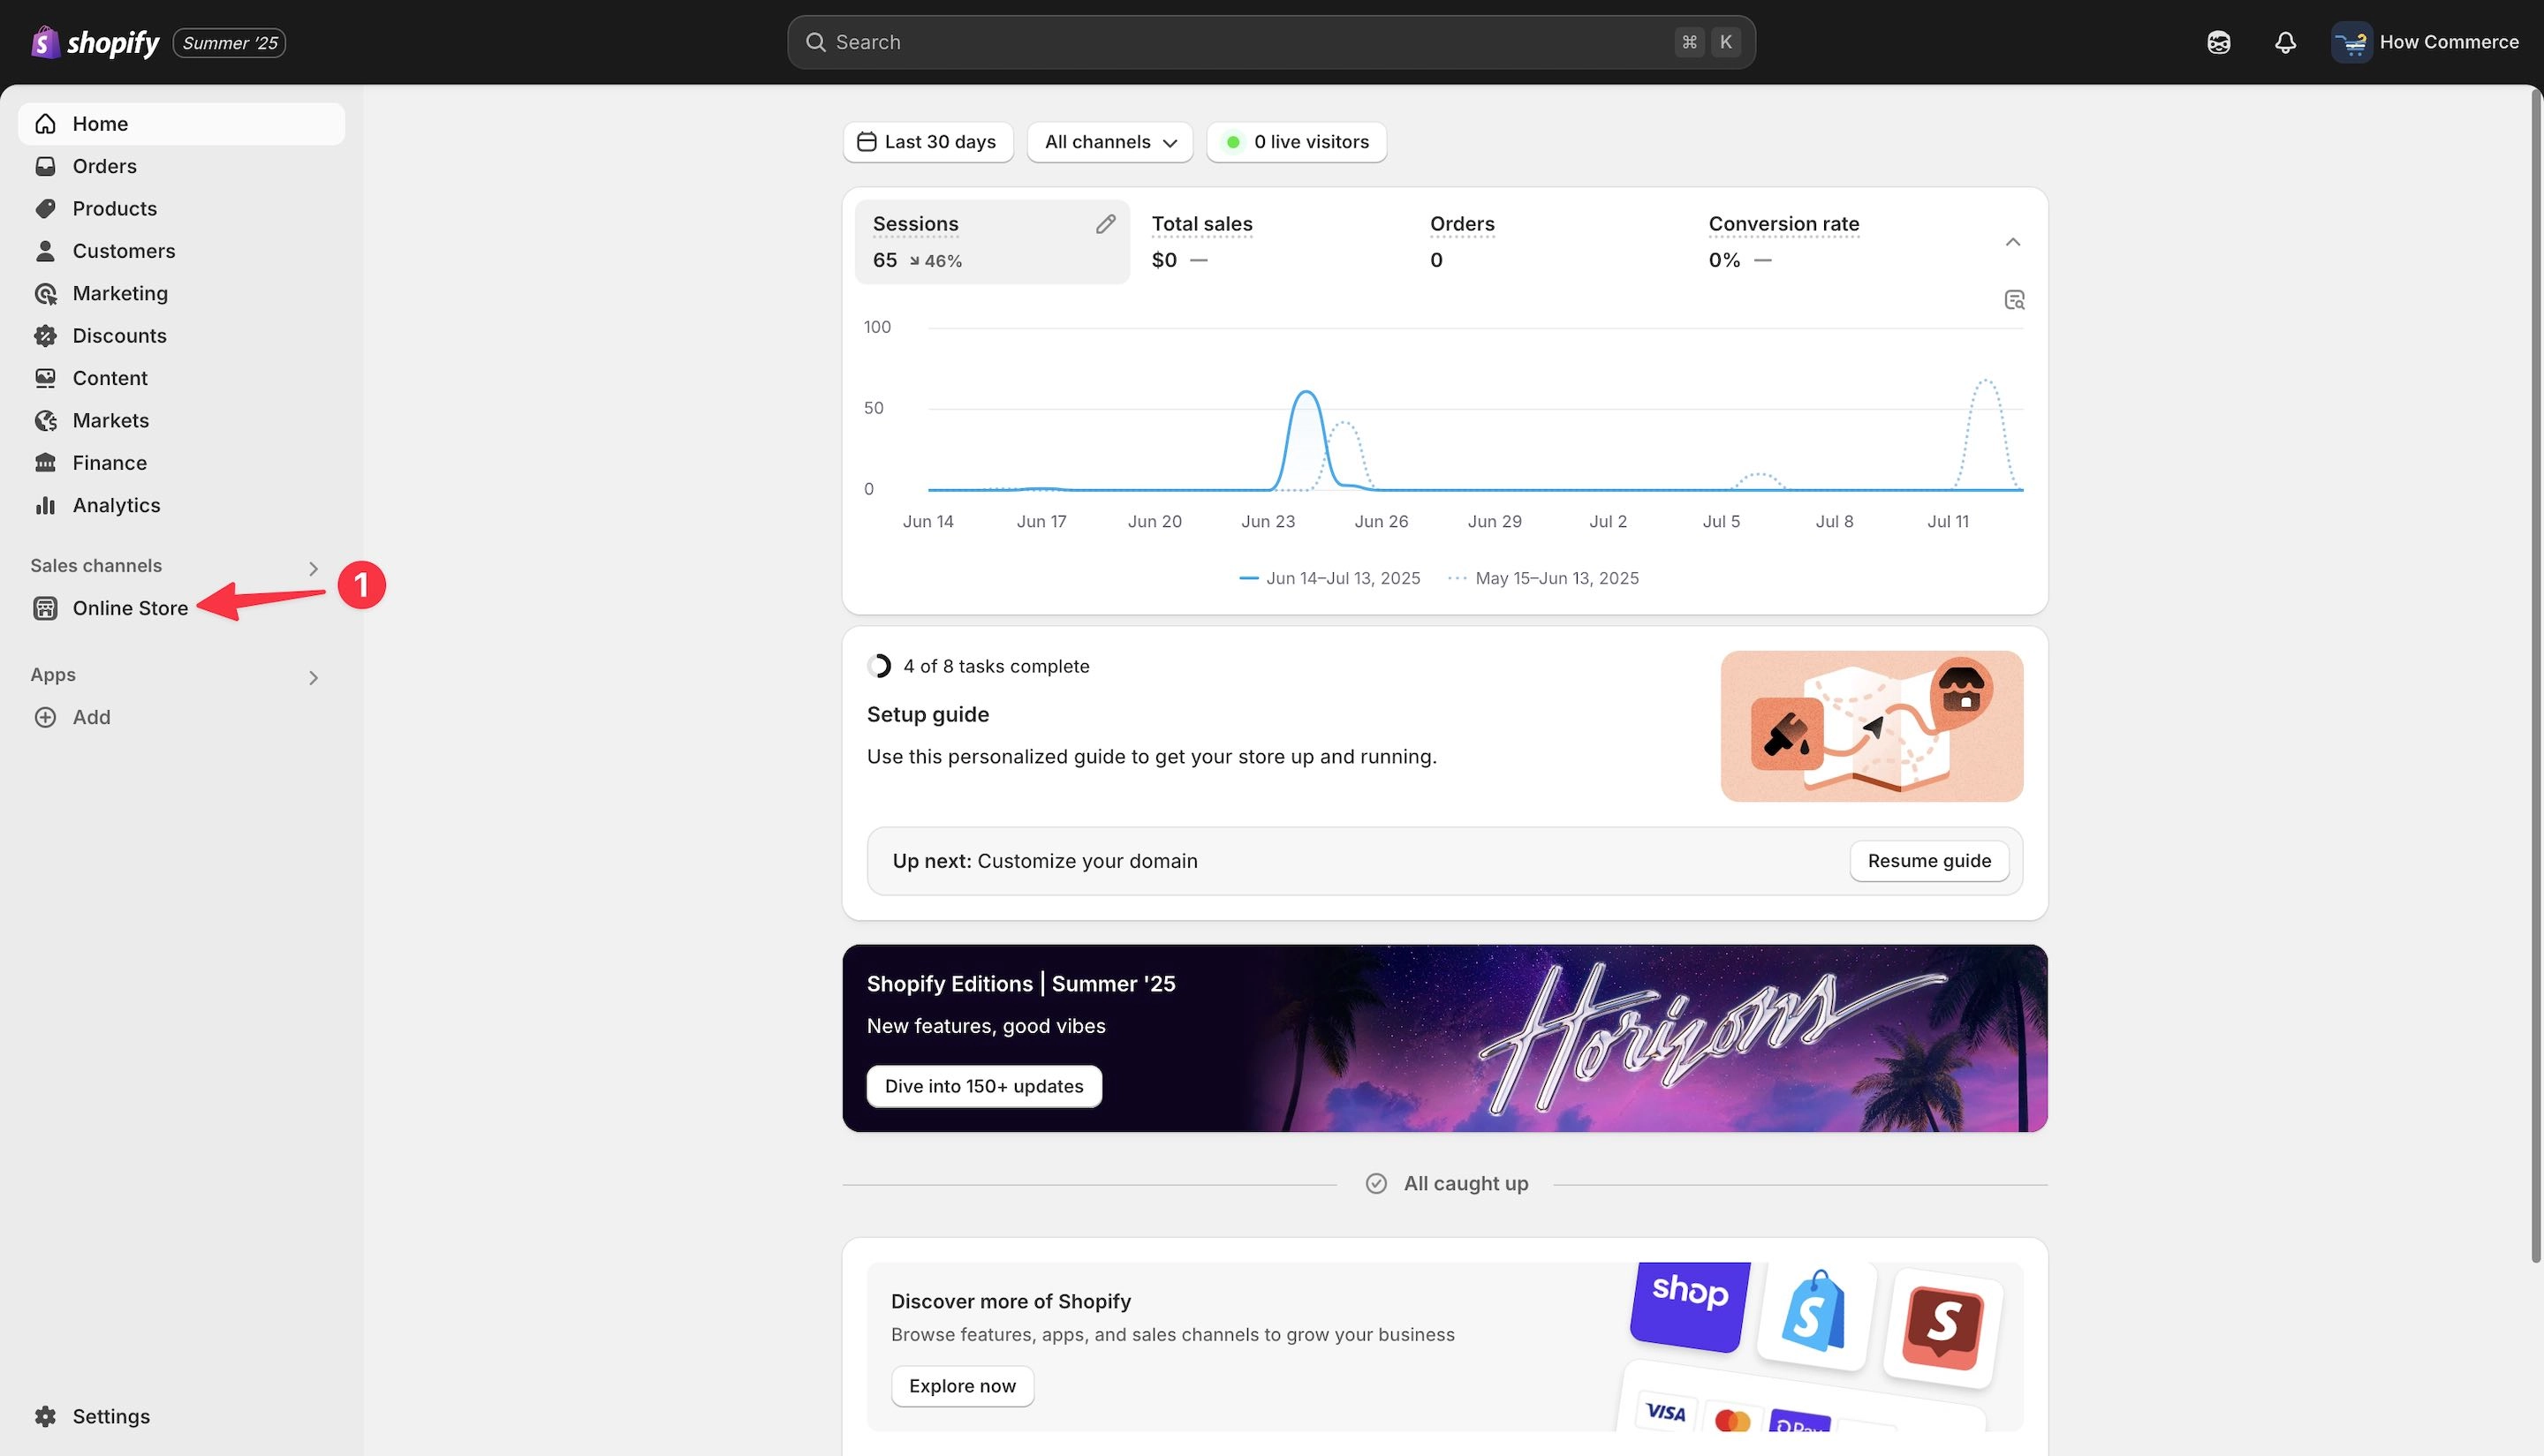Click the Finance bank icon
The width and height of the screenshot is (2544, 1456).
(x=45, y=463)
